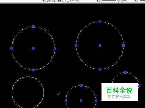Select center grip of upper-right dashed circle
This screenshot has height=108, width=145.
(100, 45)
